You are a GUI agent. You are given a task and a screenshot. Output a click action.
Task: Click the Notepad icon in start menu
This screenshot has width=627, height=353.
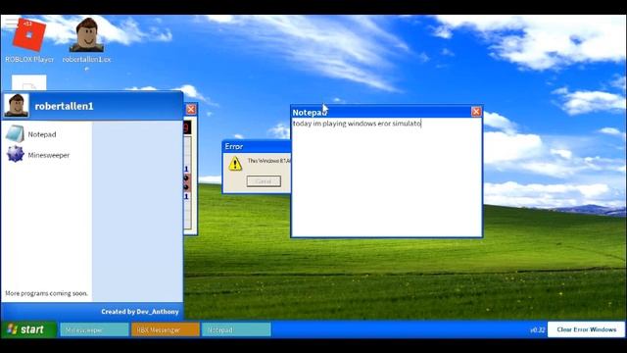16,134
